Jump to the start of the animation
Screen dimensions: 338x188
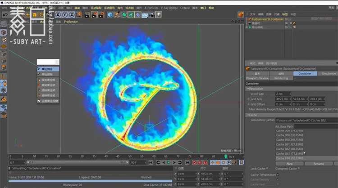[151, 163]
